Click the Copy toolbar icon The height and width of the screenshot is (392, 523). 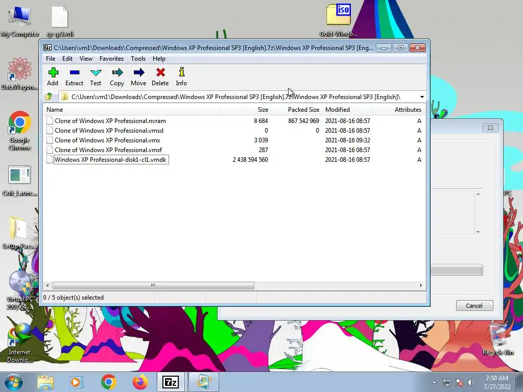click(117, 77)
